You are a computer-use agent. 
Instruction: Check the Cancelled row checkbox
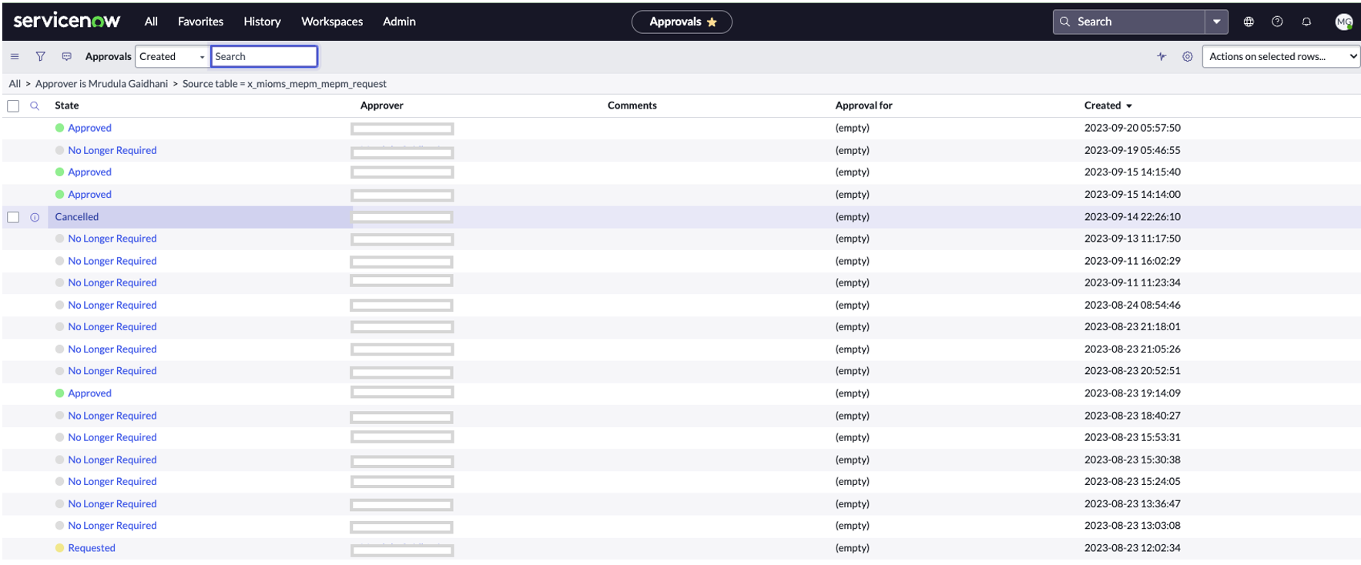pyautogui.click(x=13, y=217)
